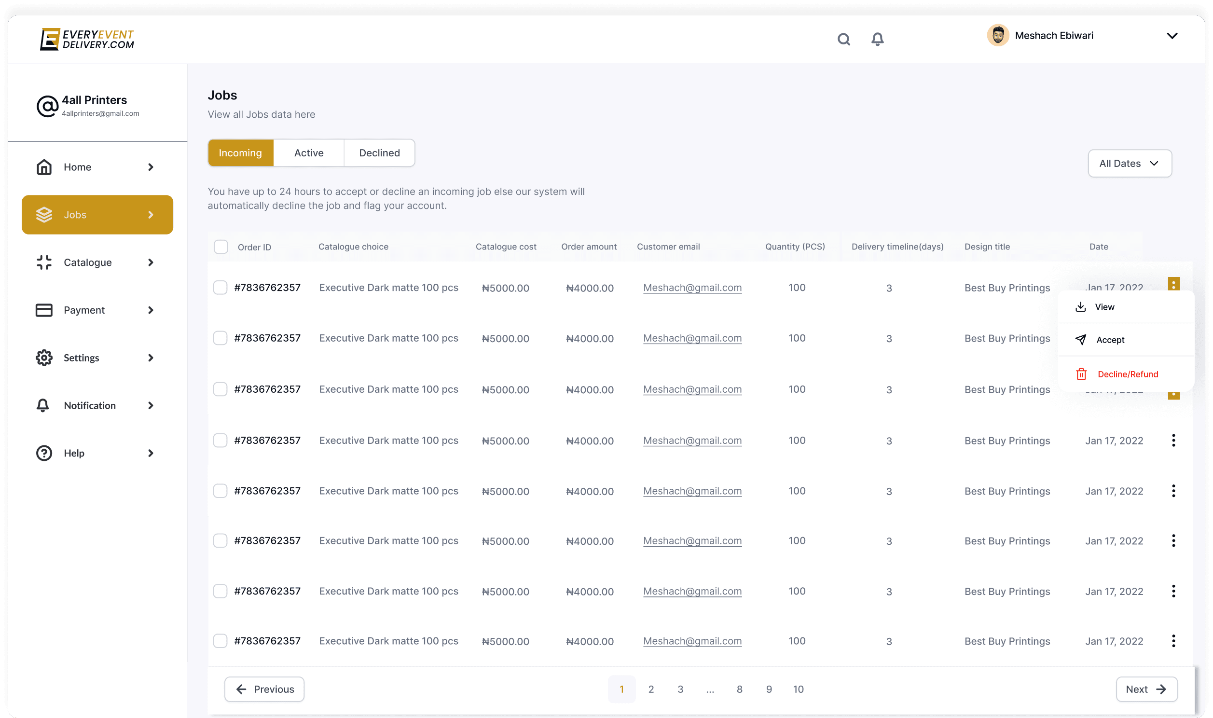Click the Home house icon in sidebar

pyautogui.click(x=44, y=167)
